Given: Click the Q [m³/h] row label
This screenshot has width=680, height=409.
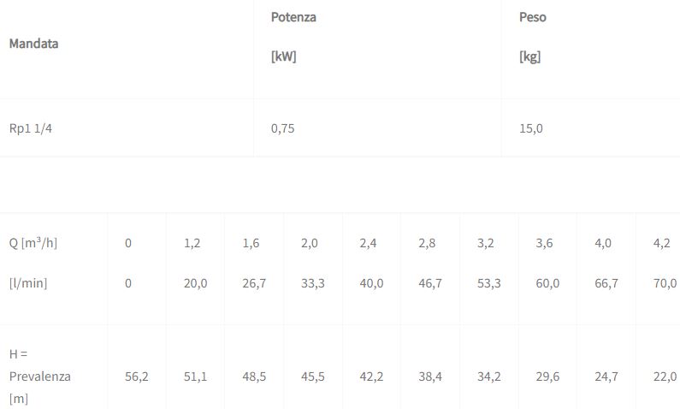Looking at the screenshot, I should pyautogui.click(x=33, y=243).
